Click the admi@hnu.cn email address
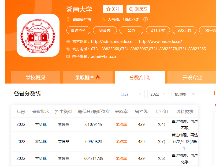Viewport: 216px width, 166px height. pos(103,56)
